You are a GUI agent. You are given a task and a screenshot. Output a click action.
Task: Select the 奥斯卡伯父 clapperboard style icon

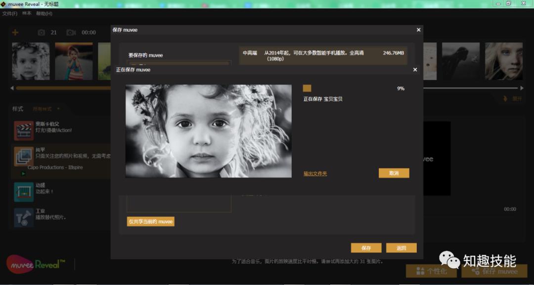click(x=23, y=129)
